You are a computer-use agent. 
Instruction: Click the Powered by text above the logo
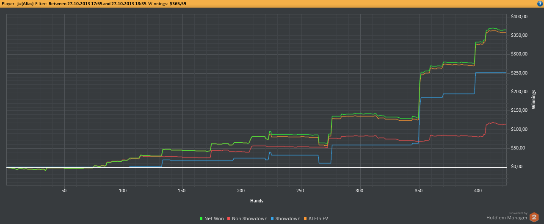(x=518, y=213)
